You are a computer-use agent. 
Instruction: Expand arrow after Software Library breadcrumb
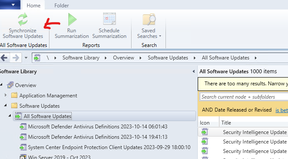tap(106, 58)
